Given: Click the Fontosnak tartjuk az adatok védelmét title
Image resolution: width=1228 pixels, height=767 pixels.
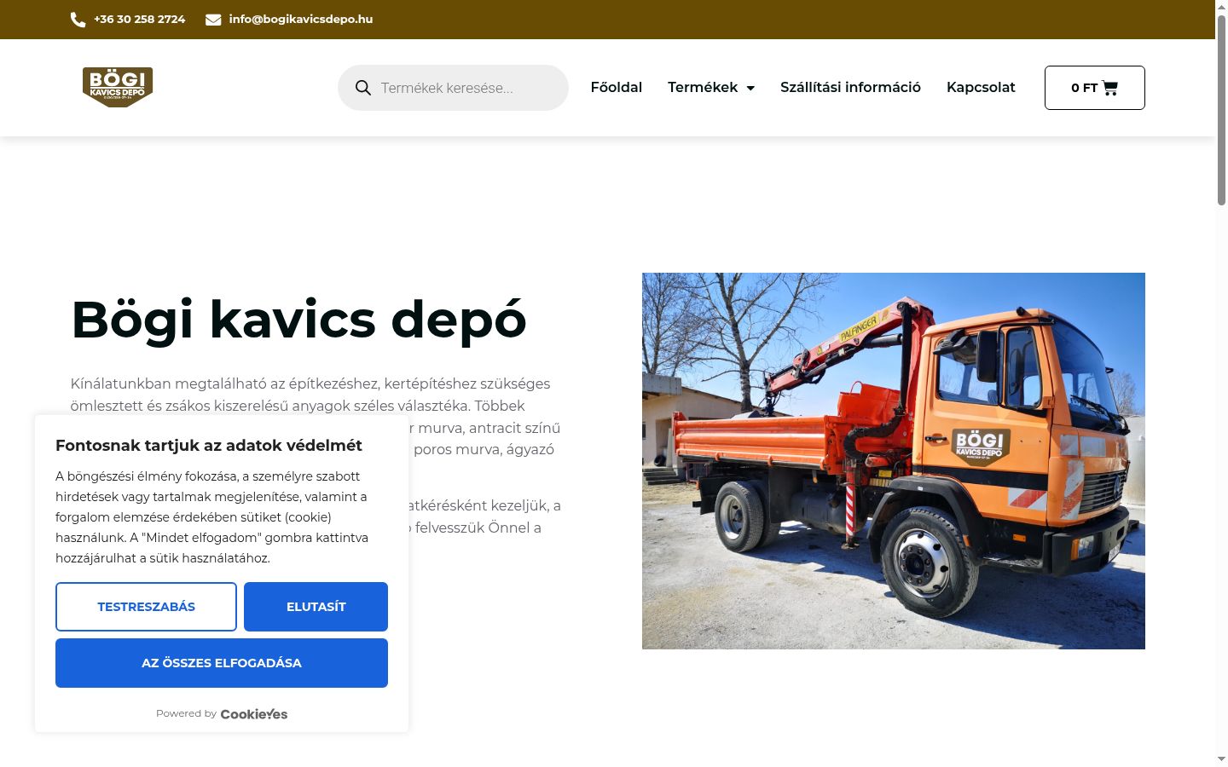Looking at the screenshot, I should (x=209, y=445).
